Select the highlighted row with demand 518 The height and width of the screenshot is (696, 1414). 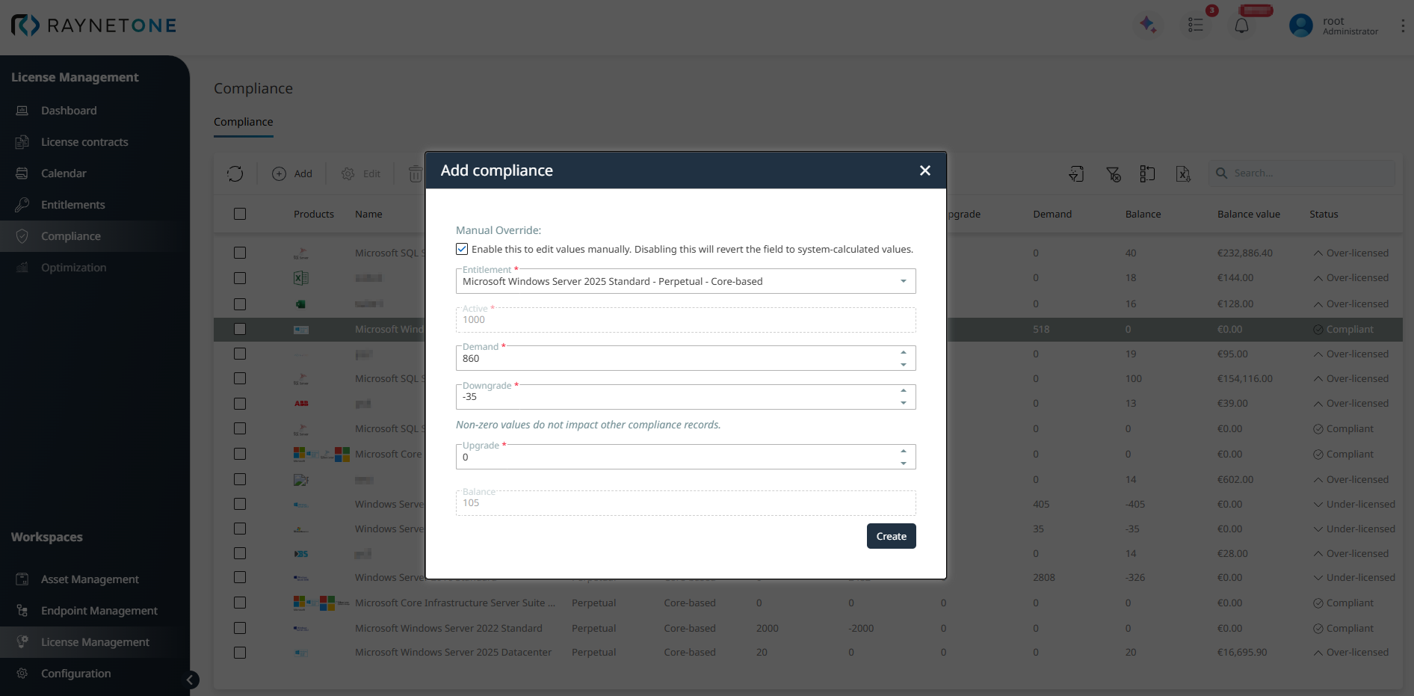[x=240, y=329]
